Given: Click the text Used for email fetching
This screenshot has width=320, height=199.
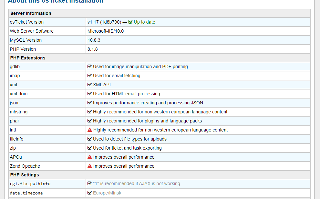Looking at the screenshot, I should coord(117,76).
